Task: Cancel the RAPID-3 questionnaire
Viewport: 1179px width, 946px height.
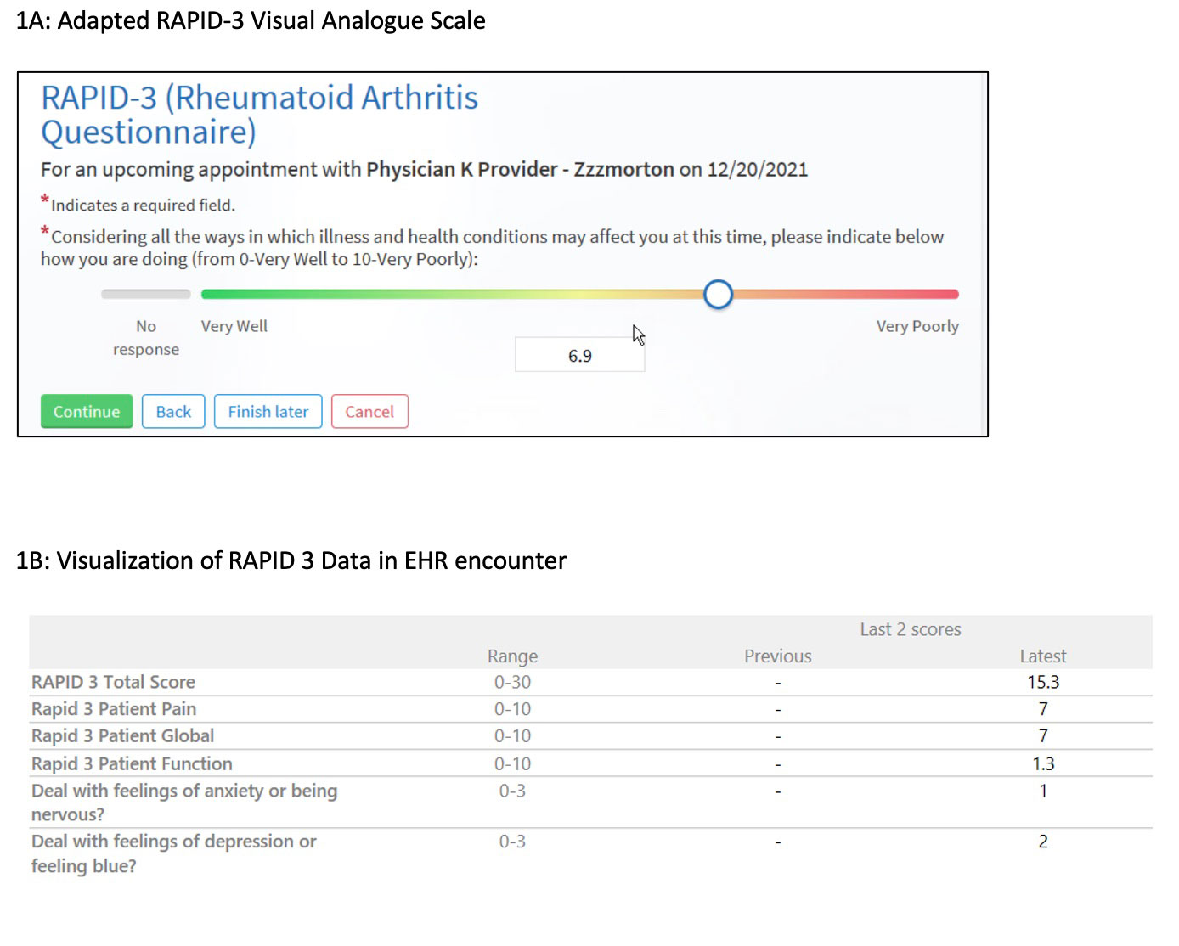Action: click(x=369, y=412)
